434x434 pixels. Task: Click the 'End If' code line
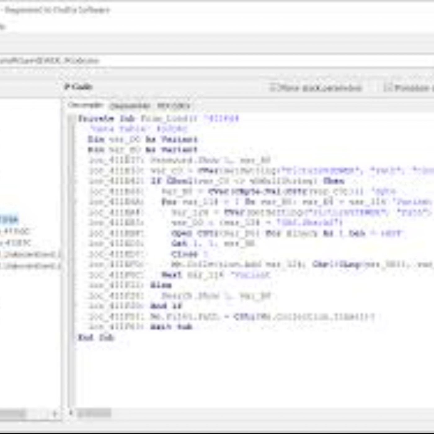135,306
